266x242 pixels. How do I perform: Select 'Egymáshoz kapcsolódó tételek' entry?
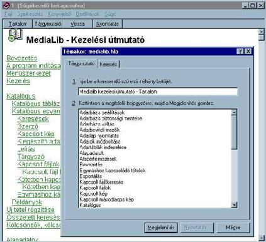pos(113,171)
